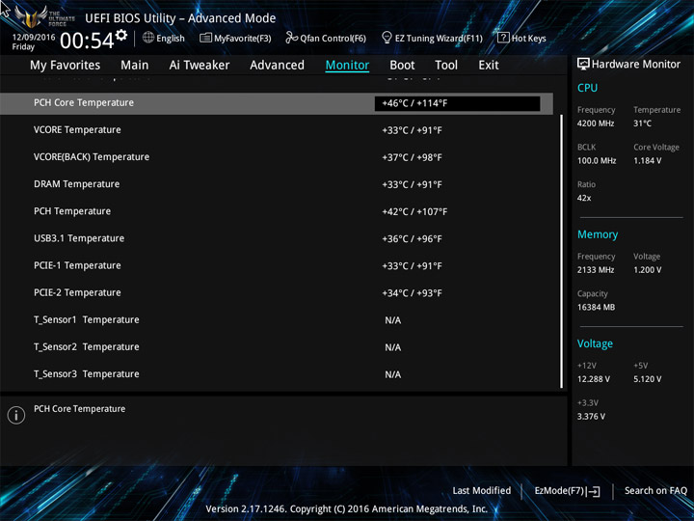Select PCIE-2 Temperature row

coord(277,293)
